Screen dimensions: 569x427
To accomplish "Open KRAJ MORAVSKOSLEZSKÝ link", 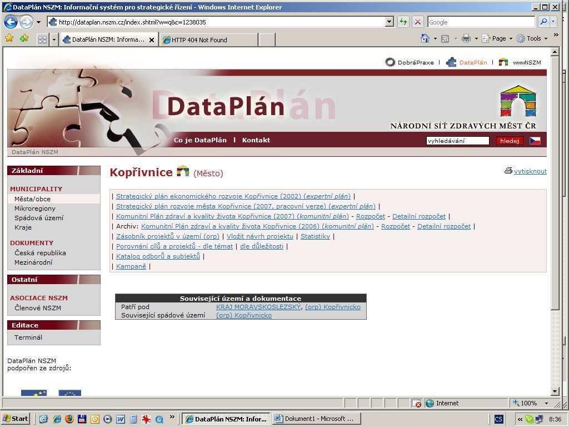I will [x=258, y=307].
